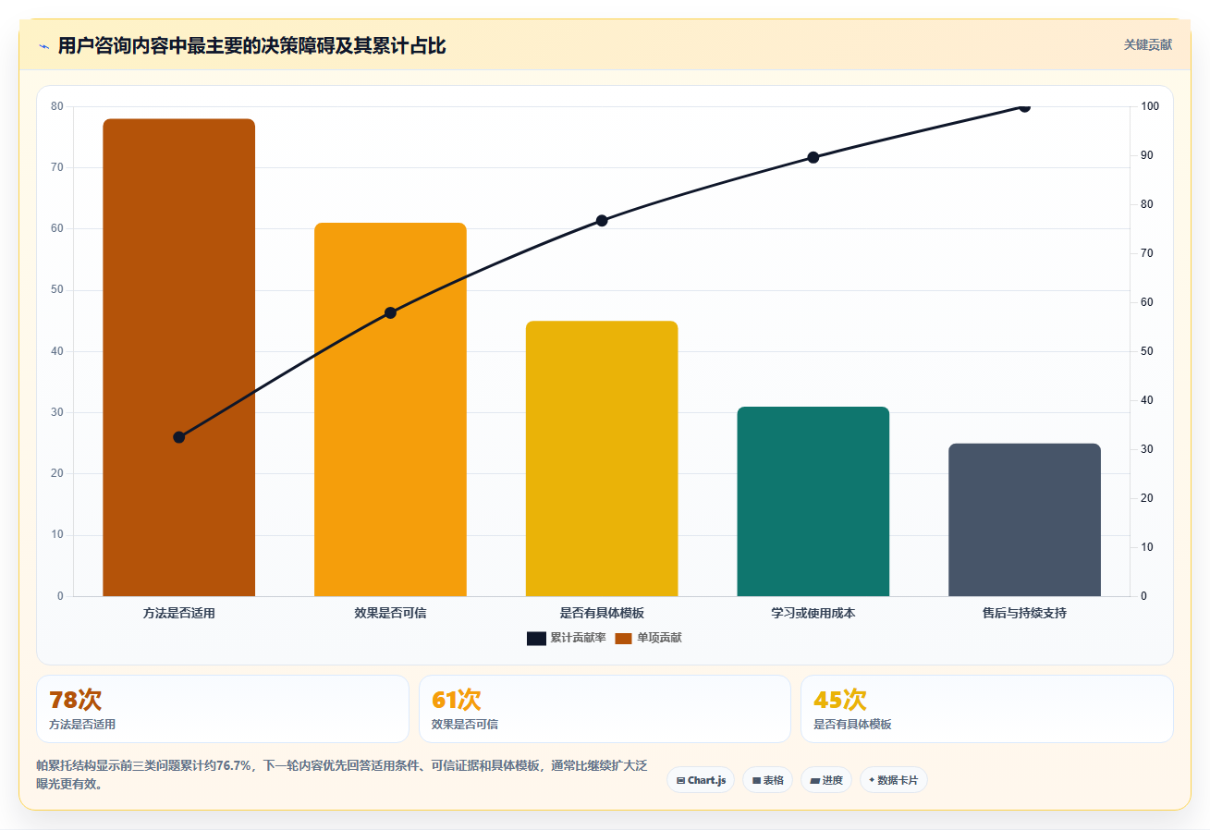1210x830 pixels.
Task: Click the slate gray 售后与持续支持 bar
Action: (1024, 519)
